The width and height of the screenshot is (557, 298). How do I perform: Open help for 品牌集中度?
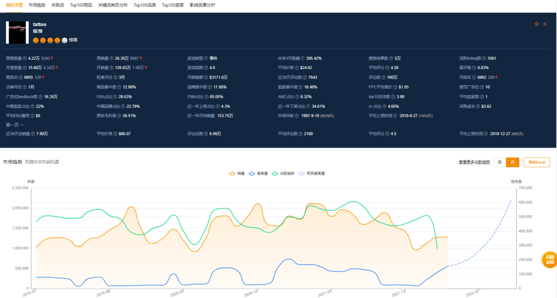point(210,87)
